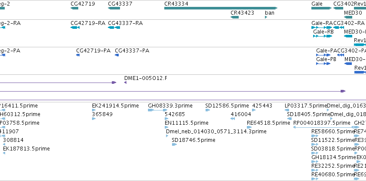Image resolution: width=366 pixels, height=181 pixels.
Task: Click the MED30 transcript bar beside Gale-RB
Action: [348, 36]
